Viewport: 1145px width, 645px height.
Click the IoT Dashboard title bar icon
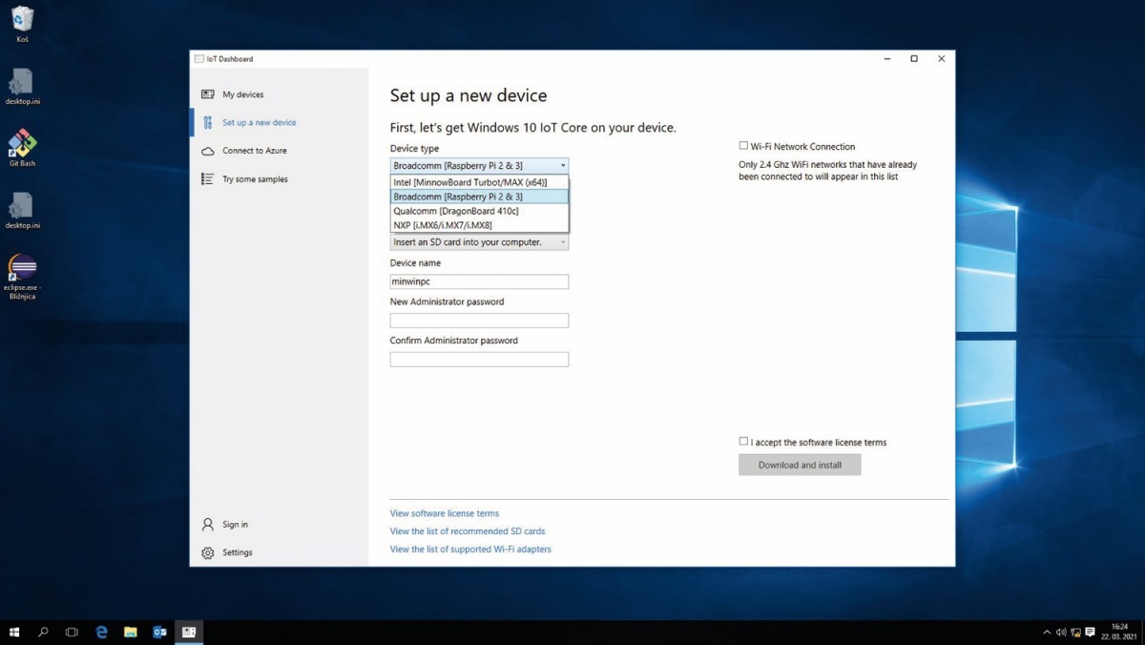(199, 59)
